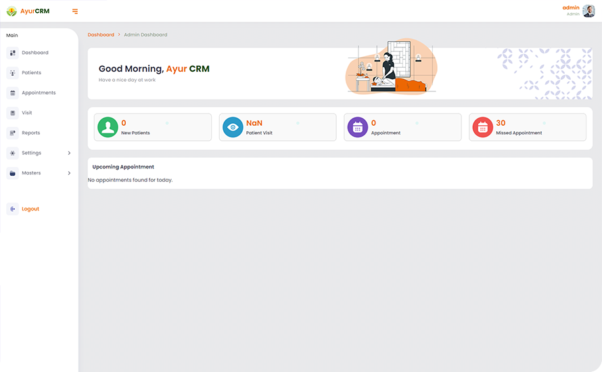The width and height of the screenshot is (602, 372).
Task: Click the Appointments calendar icon in sidebar
Action: (12, 93)
